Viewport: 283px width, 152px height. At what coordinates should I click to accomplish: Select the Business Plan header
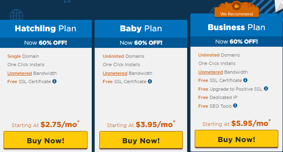[x=236, y=27]
